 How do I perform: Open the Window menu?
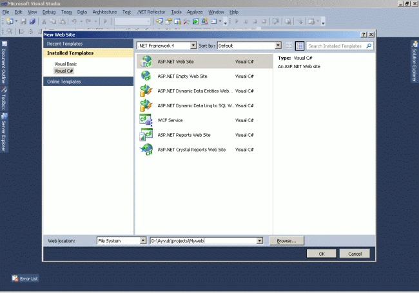(x=216, y=12)
